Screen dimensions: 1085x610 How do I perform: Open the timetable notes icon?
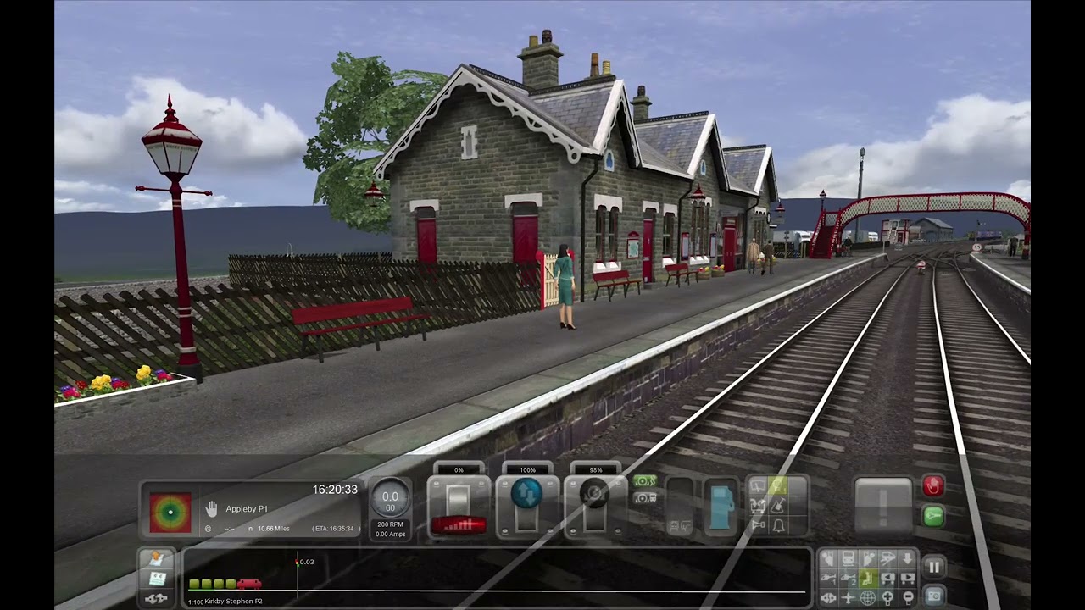(x=157, y=579)
